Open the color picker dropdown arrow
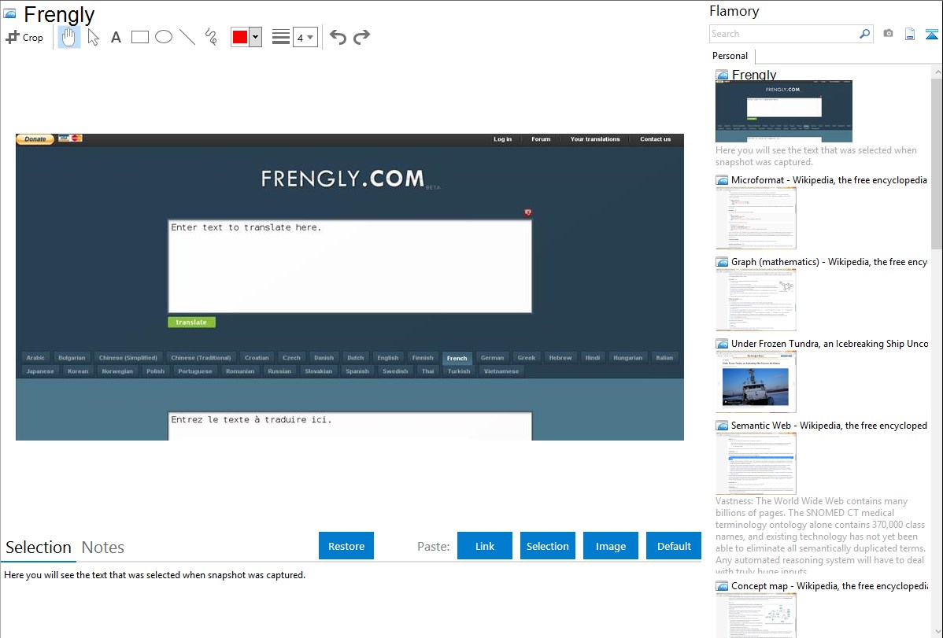Image resolution: width=943 pixels, height=638 pixels. pos(256,37)
